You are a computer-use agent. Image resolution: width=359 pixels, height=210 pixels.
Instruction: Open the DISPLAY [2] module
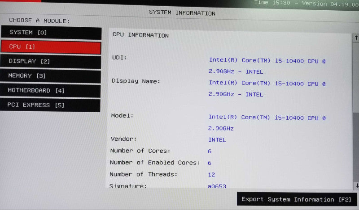51,62
